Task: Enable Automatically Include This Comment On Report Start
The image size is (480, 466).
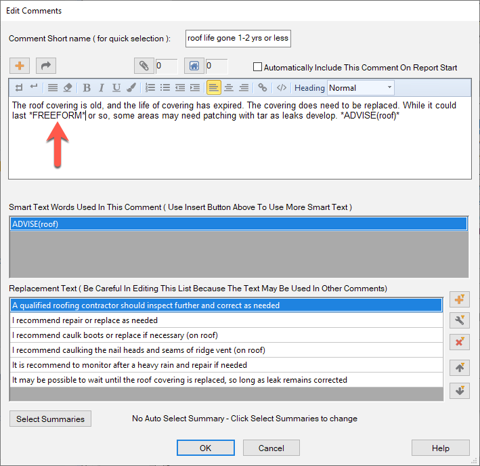Action: click(x=257, y=67)
